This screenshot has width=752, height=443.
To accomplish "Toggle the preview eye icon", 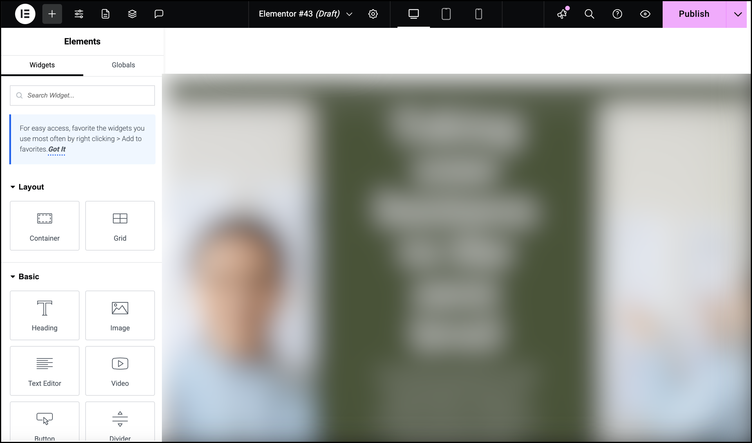I will pos(645,14).
